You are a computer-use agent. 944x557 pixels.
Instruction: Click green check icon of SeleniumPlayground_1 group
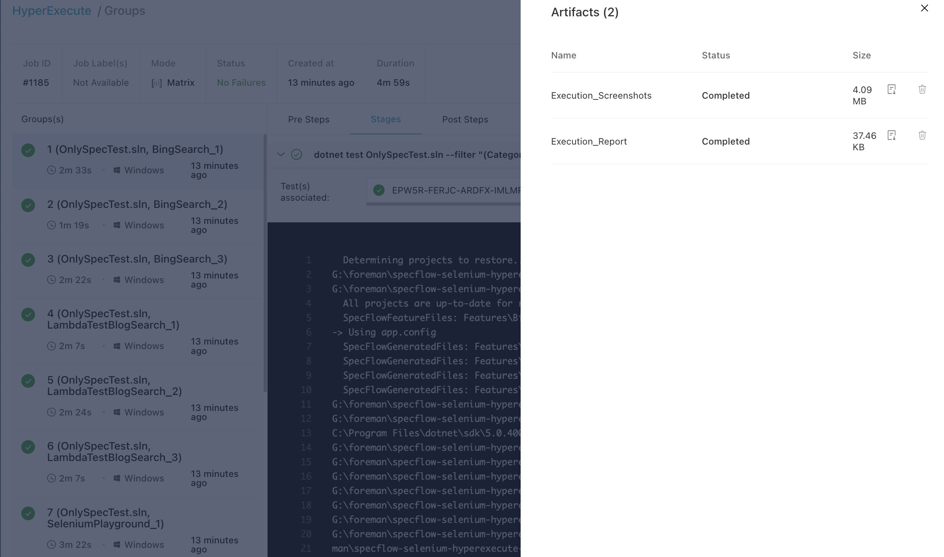click(x=28, y=513)
